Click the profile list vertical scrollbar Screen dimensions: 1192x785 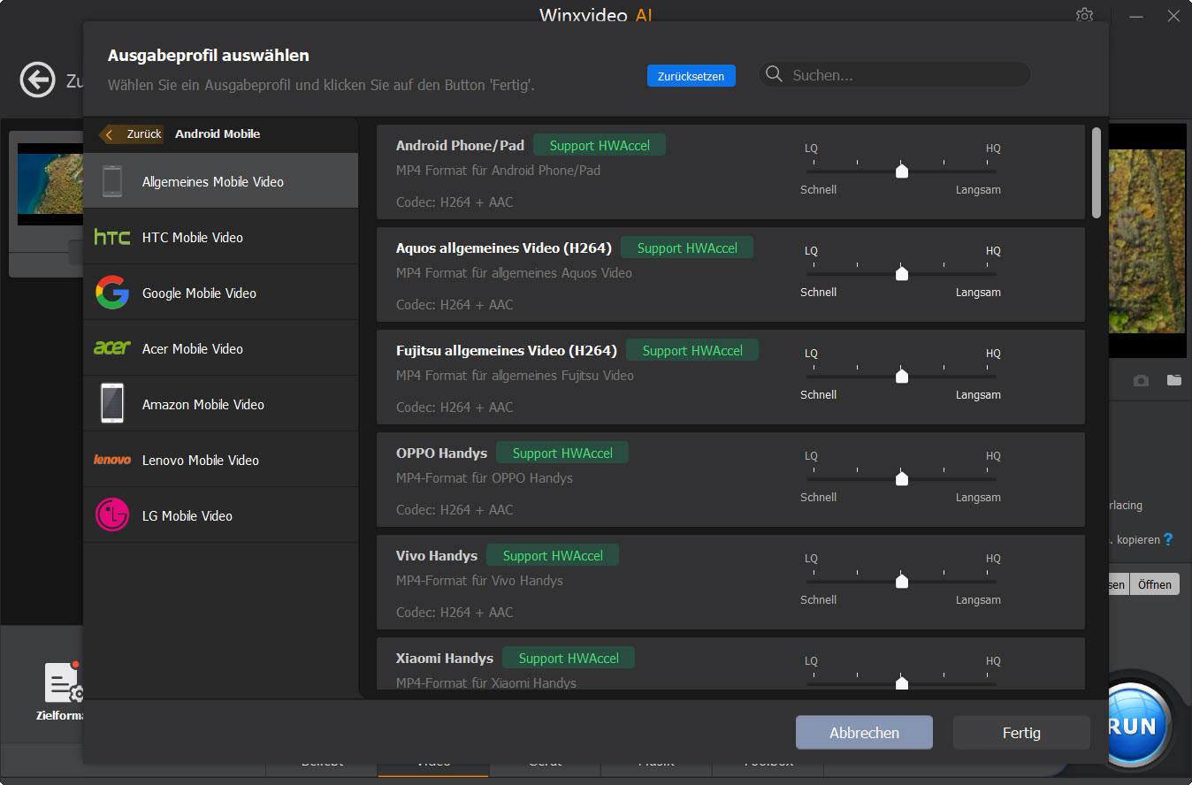1096,172
